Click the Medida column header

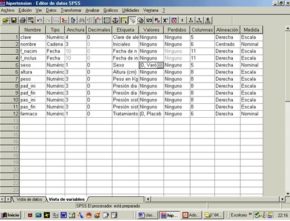click(x=251, y=30)
